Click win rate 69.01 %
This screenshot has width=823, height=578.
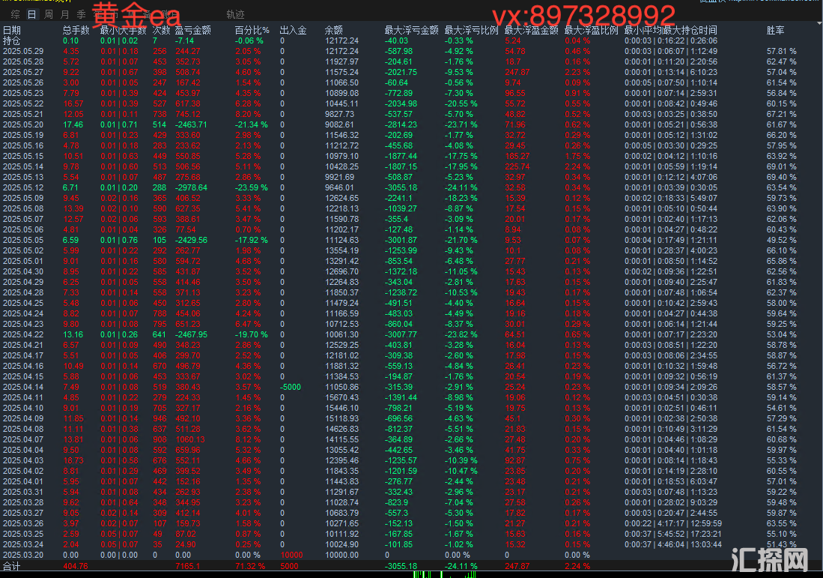point(782,166)
